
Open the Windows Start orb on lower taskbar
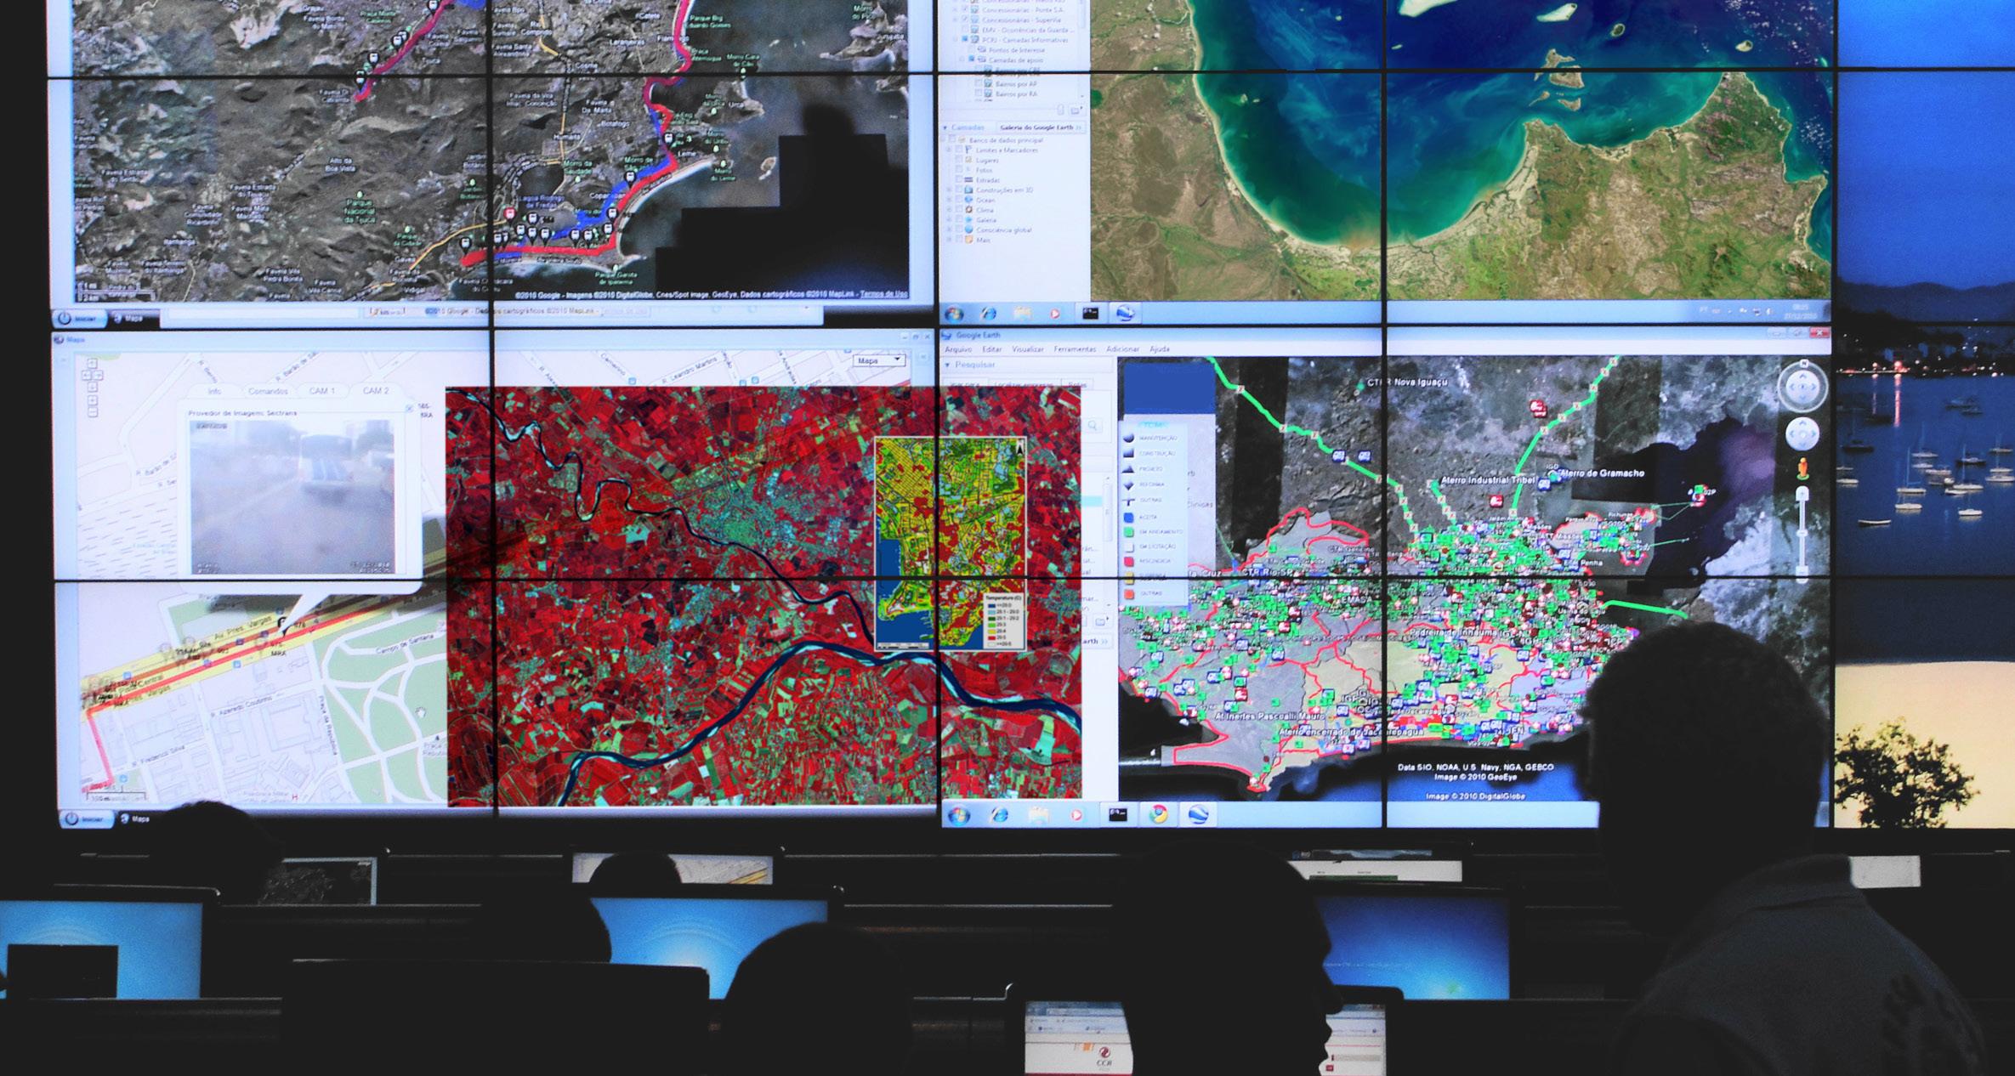click(958, 815)
